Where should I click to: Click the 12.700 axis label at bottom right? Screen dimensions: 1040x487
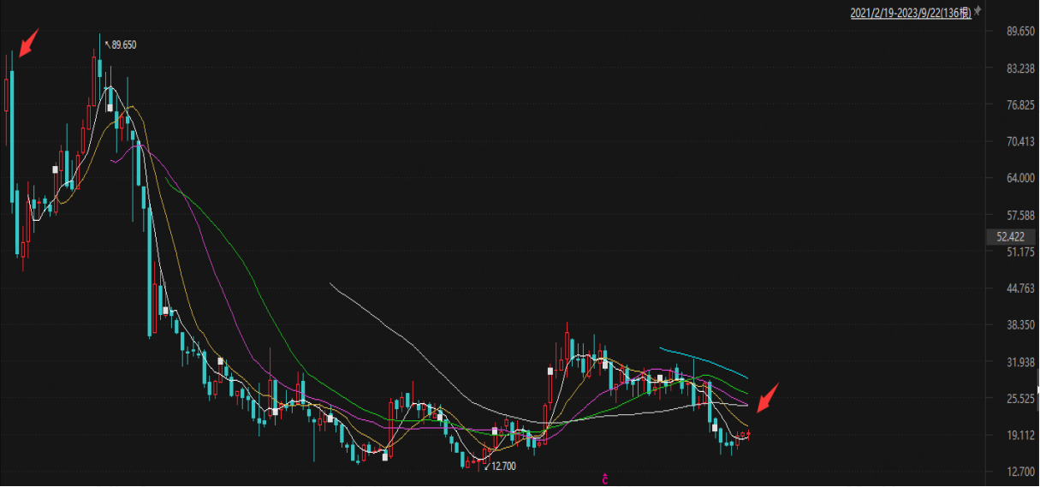(1010, 472)
